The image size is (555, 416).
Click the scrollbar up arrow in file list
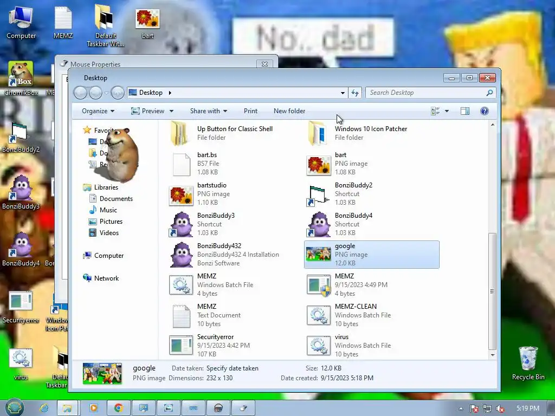tap(492, 125)
